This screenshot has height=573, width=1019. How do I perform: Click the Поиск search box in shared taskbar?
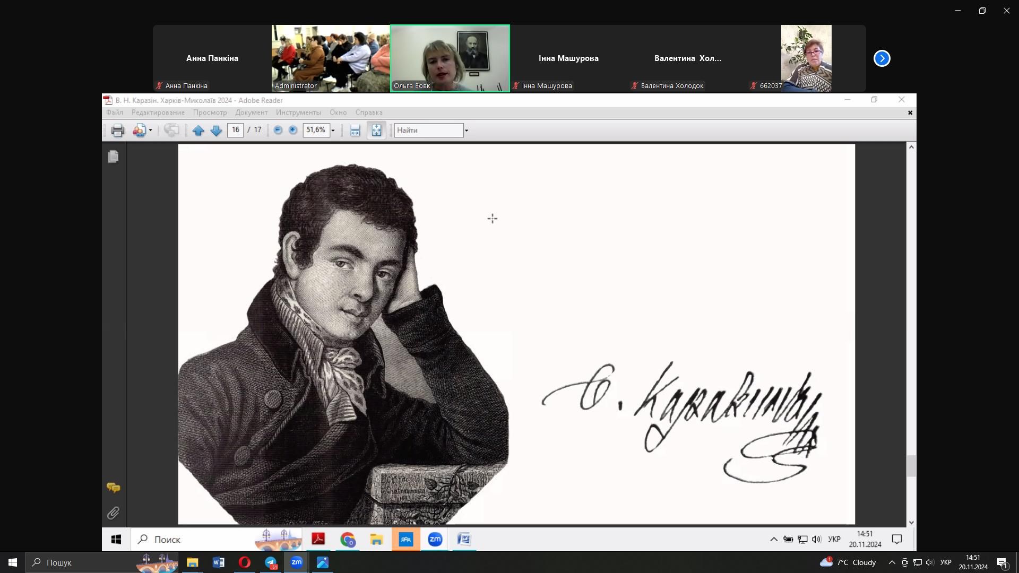click(x=217, y=540)
